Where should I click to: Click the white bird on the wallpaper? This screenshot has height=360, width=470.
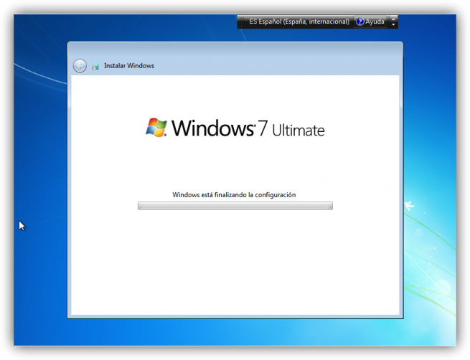point(409,206)
